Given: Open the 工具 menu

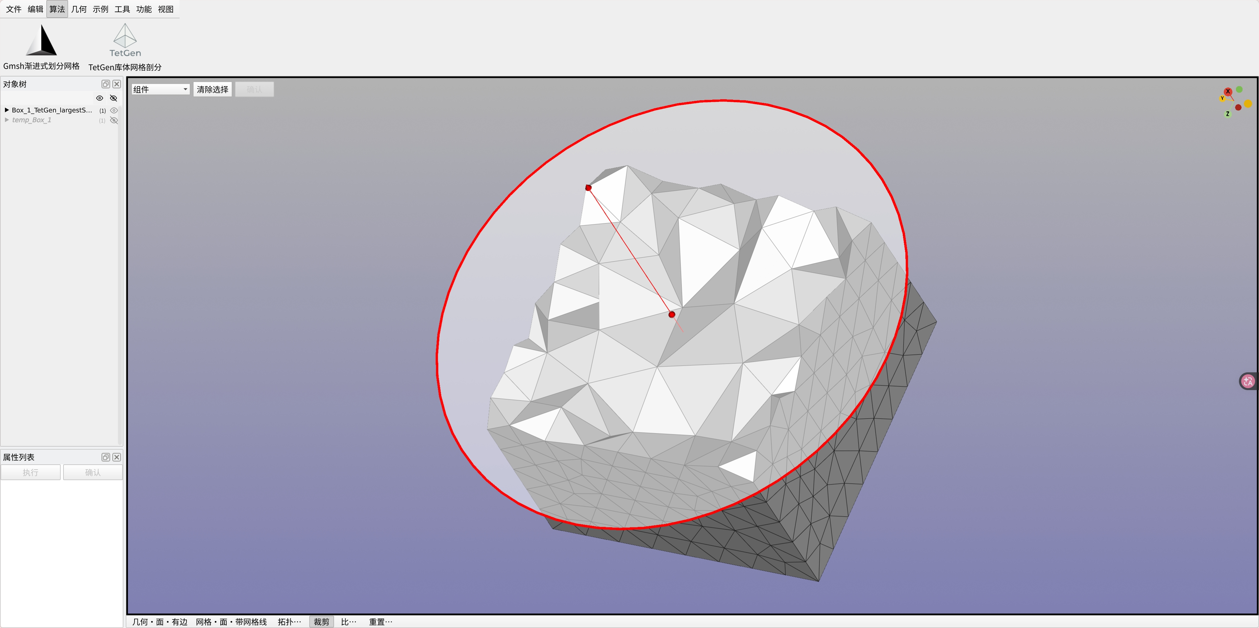Looking at the screenshot, I should coord(122,9).
